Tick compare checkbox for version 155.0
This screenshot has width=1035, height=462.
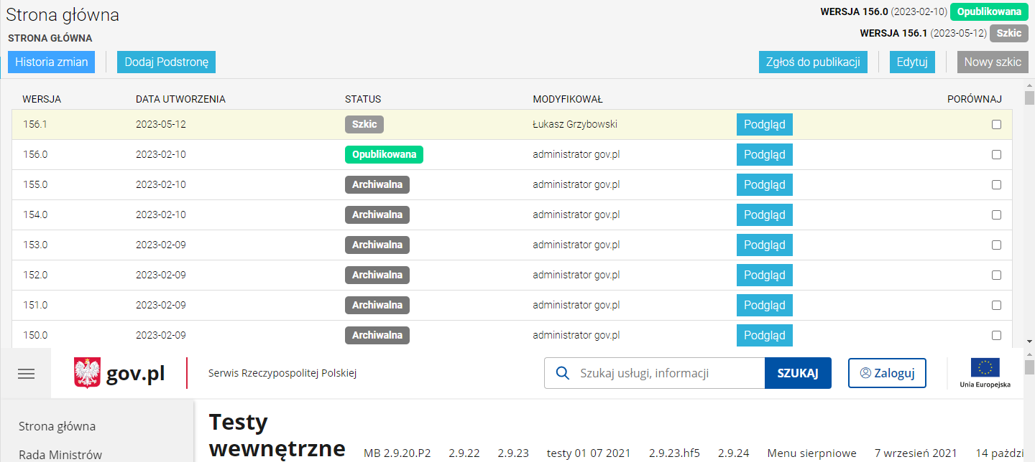click(996, 184)
